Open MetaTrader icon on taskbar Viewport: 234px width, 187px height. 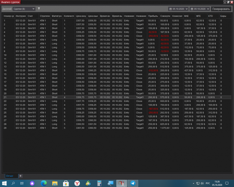(88, 183)
